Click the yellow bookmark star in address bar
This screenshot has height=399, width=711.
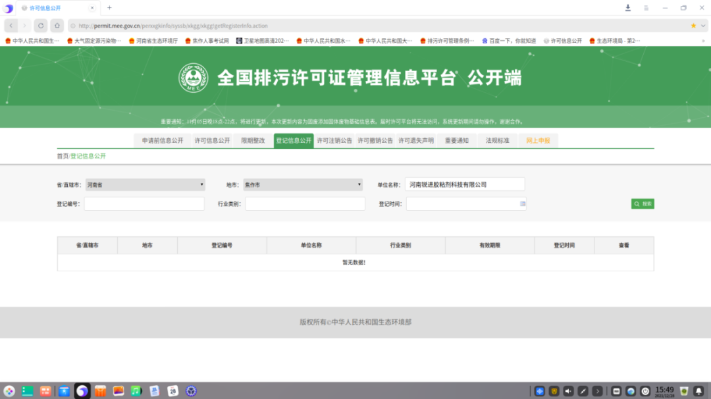(x=693, y=26)
